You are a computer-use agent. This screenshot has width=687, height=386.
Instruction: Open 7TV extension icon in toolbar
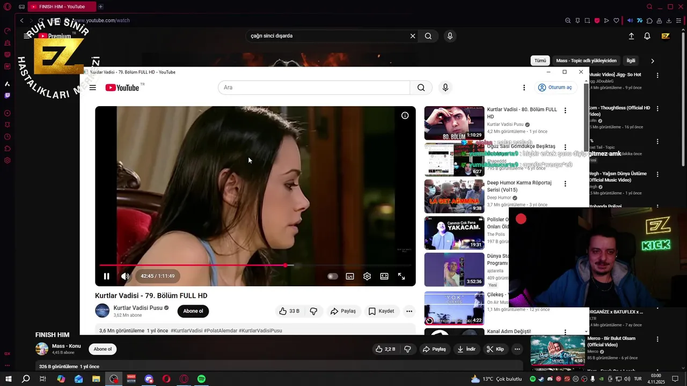(639, 20)
